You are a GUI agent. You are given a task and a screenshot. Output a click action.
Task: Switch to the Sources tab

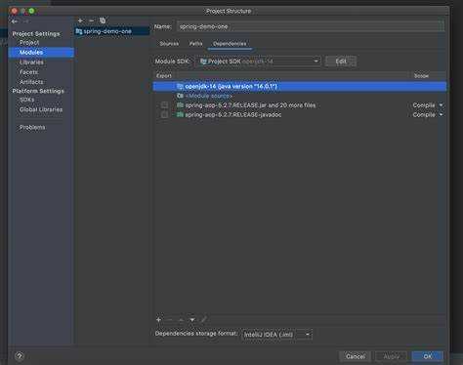169,44
